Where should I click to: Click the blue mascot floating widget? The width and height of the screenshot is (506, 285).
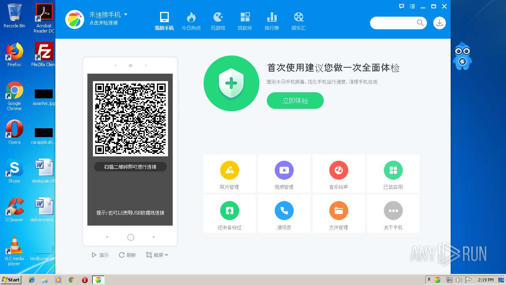[463, 56]
